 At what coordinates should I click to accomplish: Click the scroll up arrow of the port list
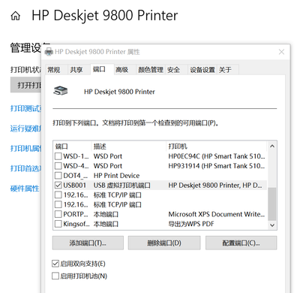272,146
